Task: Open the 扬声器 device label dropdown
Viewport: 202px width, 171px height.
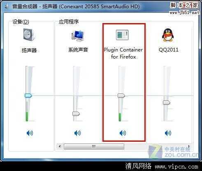Action: click(x=29, y=50)
